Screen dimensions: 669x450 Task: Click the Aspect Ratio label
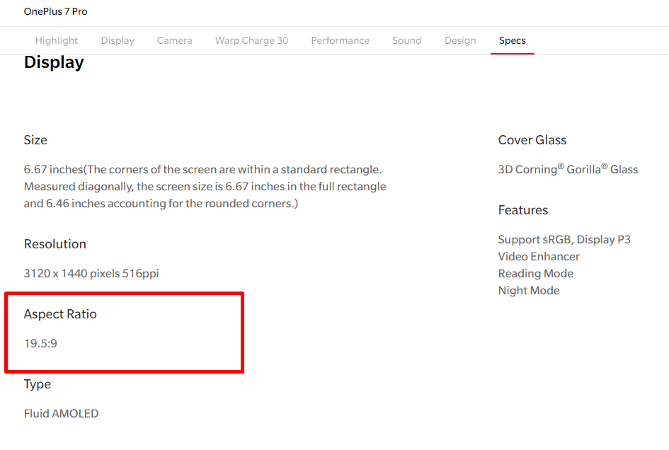[x=60, y=314]
